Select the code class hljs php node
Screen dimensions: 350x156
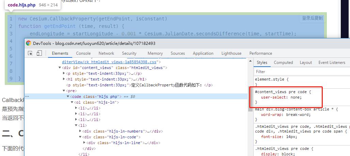[x=96, y=97]
